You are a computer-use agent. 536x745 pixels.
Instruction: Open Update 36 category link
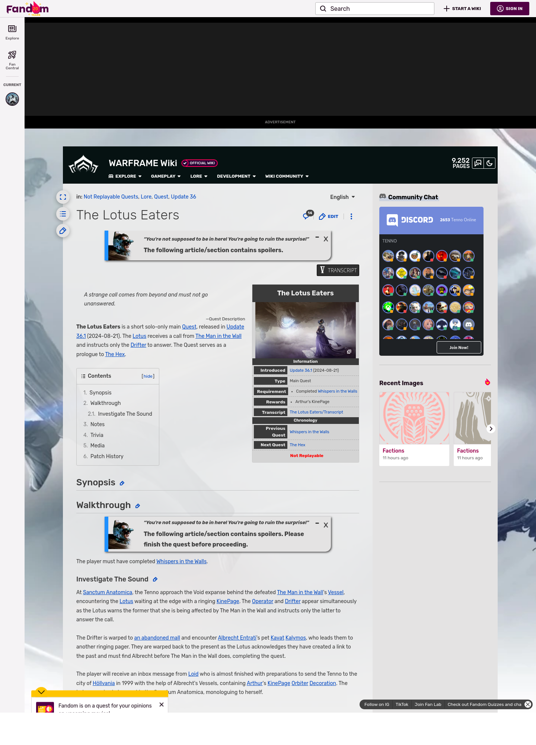[x=184, y=197]
